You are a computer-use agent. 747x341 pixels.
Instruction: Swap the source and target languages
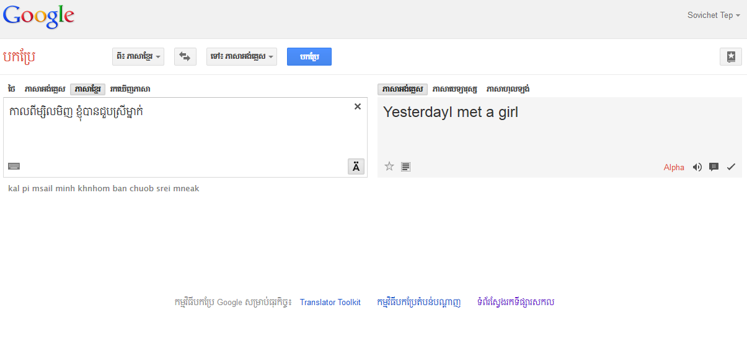point(185,56)
